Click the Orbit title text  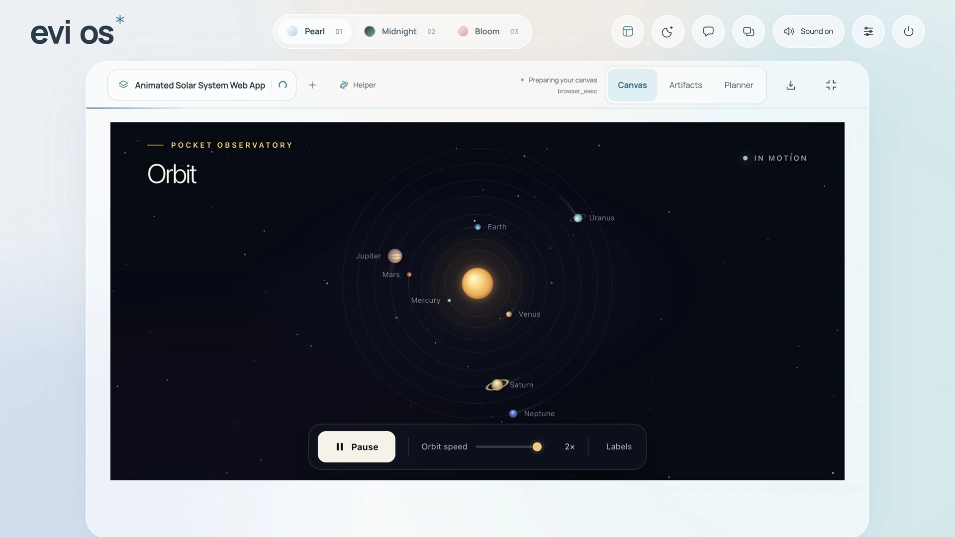pyautogui.click(x=172, y=174)
